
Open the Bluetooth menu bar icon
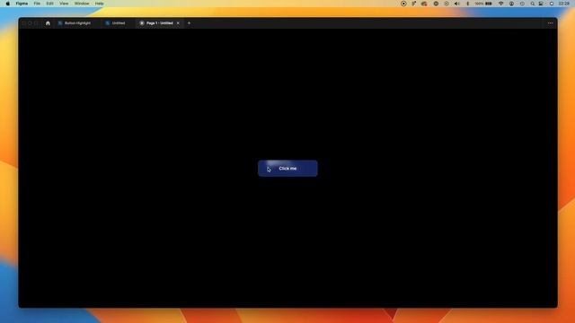point(467,4)
